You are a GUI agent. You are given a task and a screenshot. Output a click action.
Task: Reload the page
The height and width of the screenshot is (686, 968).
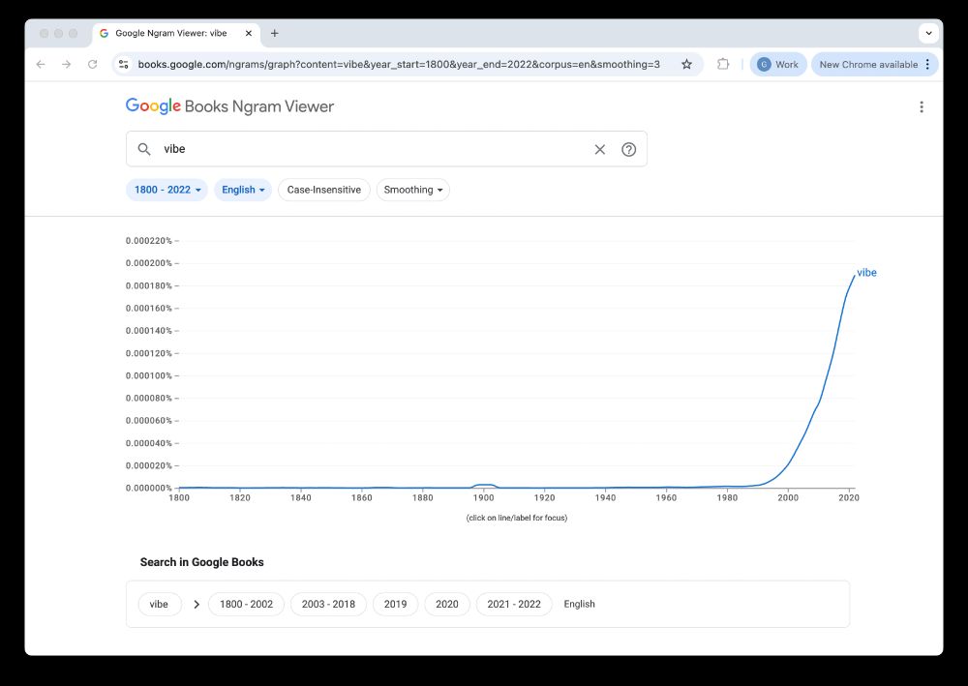[x=93, y=64]
